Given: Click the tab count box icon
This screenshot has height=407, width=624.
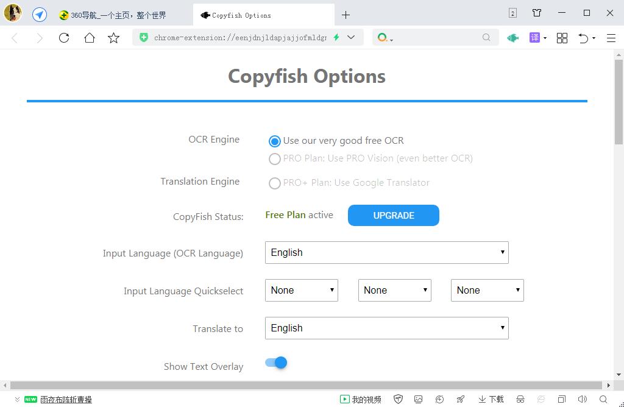Looking at the screenshot, I should pos(512,13).
